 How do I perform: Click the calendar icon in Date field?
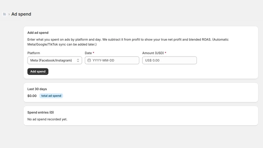(89, 60)
